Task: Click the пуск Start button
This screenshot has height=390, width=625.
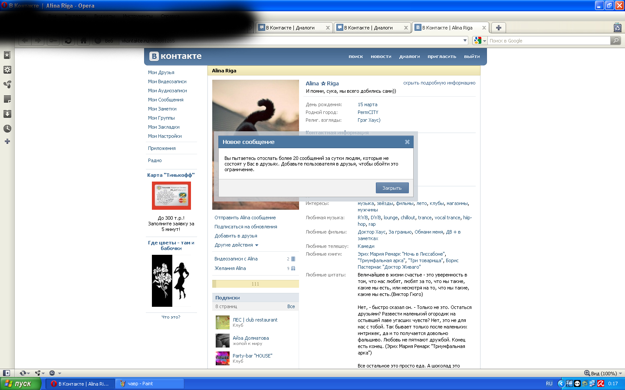Action: coord(20,383)
